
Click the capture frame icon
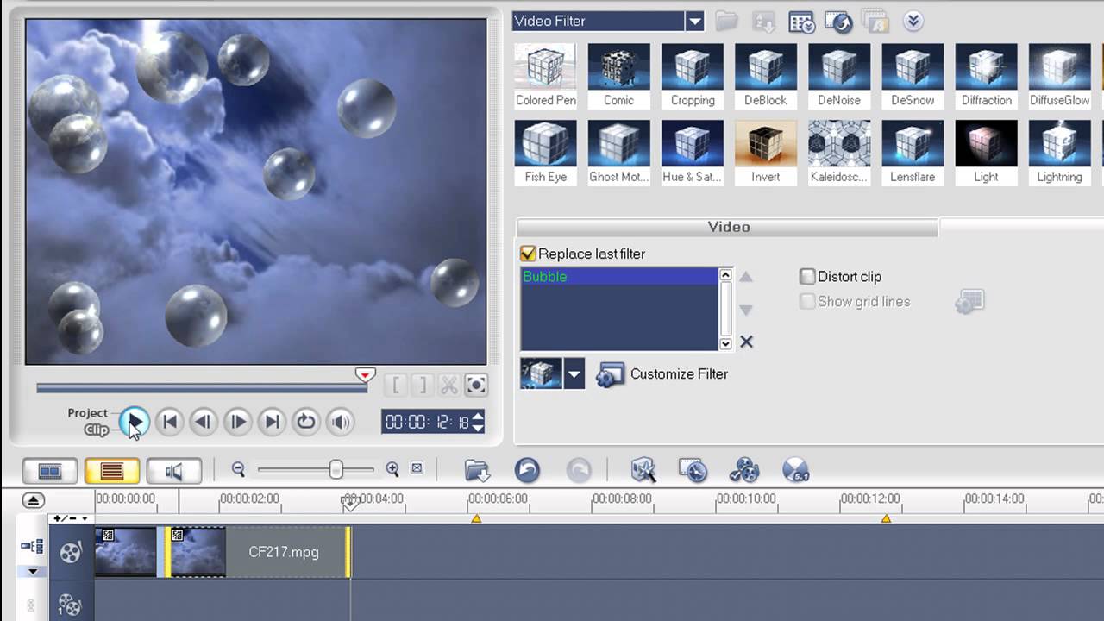click(x=476, y=386)
